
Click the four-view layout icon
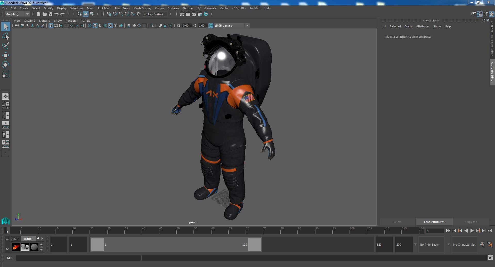point(6,106)
